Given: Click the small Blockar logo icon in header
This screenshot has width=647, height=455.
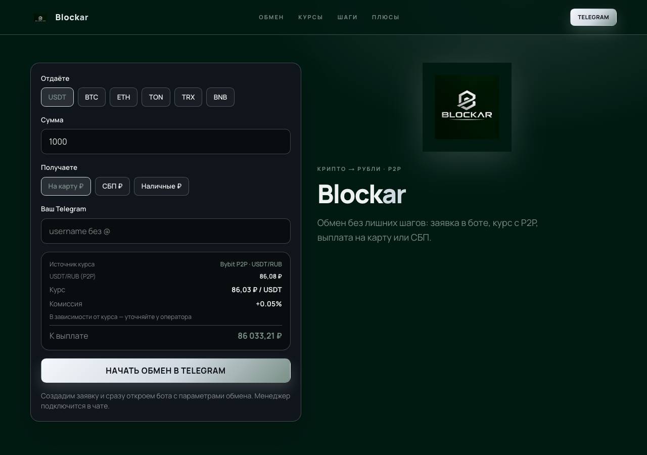Looking at the screenshot, I should coord(40,18).
